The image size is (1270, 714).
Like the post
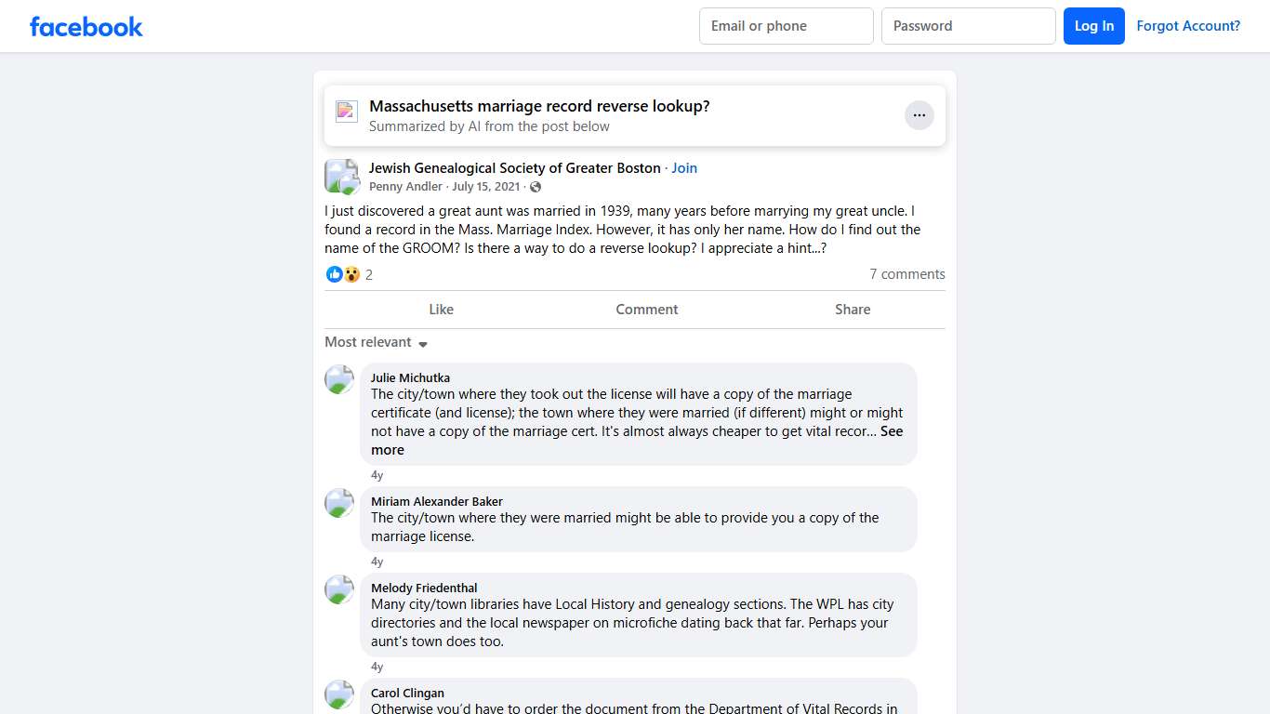(441, 310)
